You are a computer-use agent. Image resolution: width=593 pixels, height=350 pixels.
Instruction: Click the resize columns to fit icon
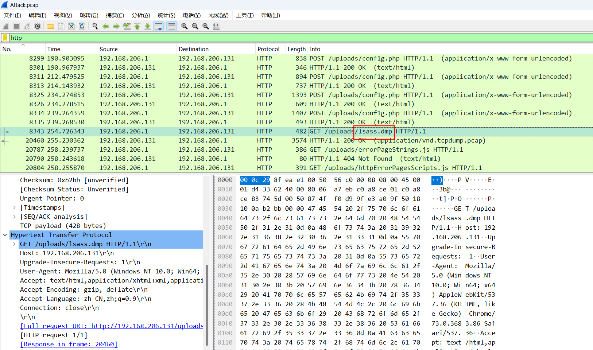pos(216,26)
